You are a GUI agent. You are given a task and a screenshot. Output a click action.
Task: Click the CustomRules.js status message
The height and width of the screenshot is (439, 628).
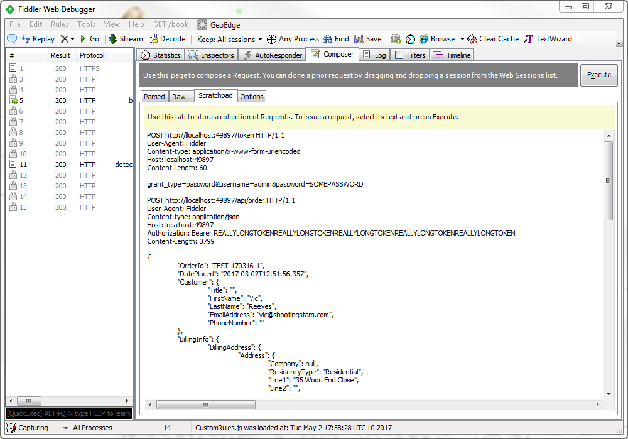293,428
